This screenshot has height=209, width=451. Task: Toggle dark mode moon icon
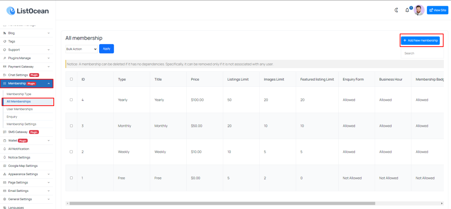[x=396, y=10]
